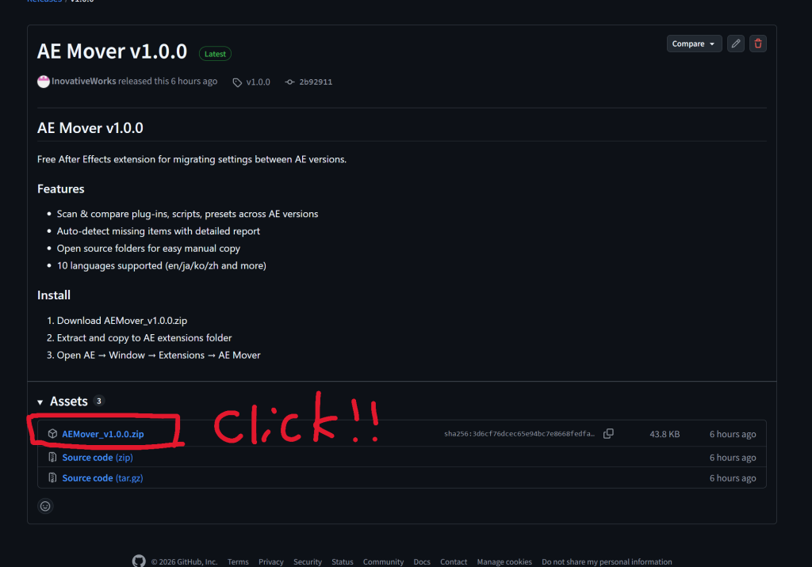
Task: Click the pencil edit release icon
Action: (x=735, y=44)
